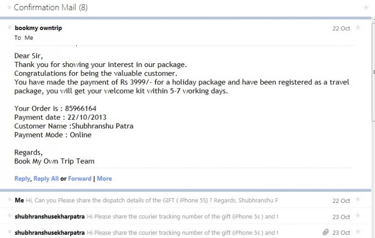Screen dimensions: 375x238
Task: Star the bookmy owntrip message
Action: coord(358,28)
